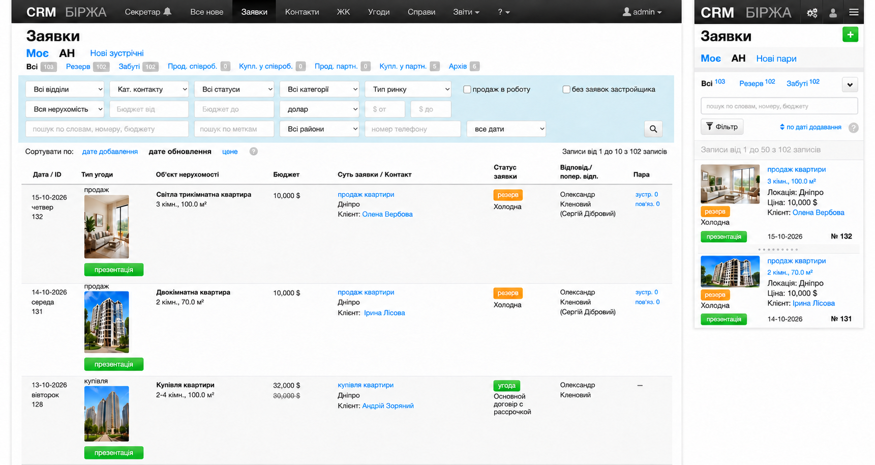Toggle без заявок застройщика checkbox

point(566,90)
